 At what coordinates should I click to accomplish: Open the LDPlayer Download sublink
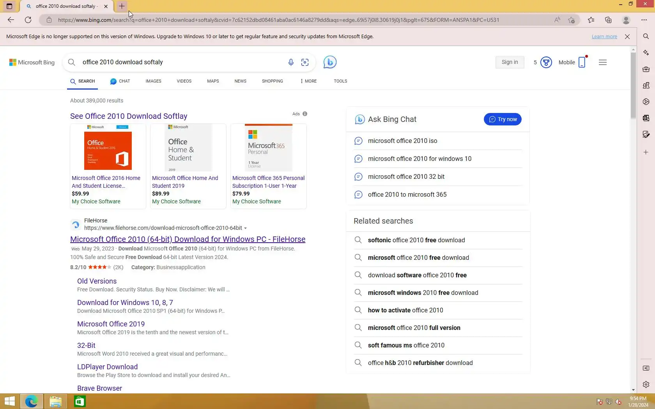coord(107,367)
